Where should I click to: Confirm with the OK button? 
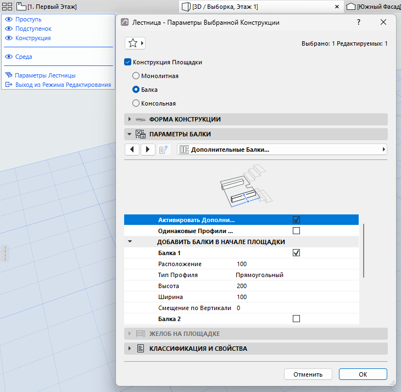[363, 374]
